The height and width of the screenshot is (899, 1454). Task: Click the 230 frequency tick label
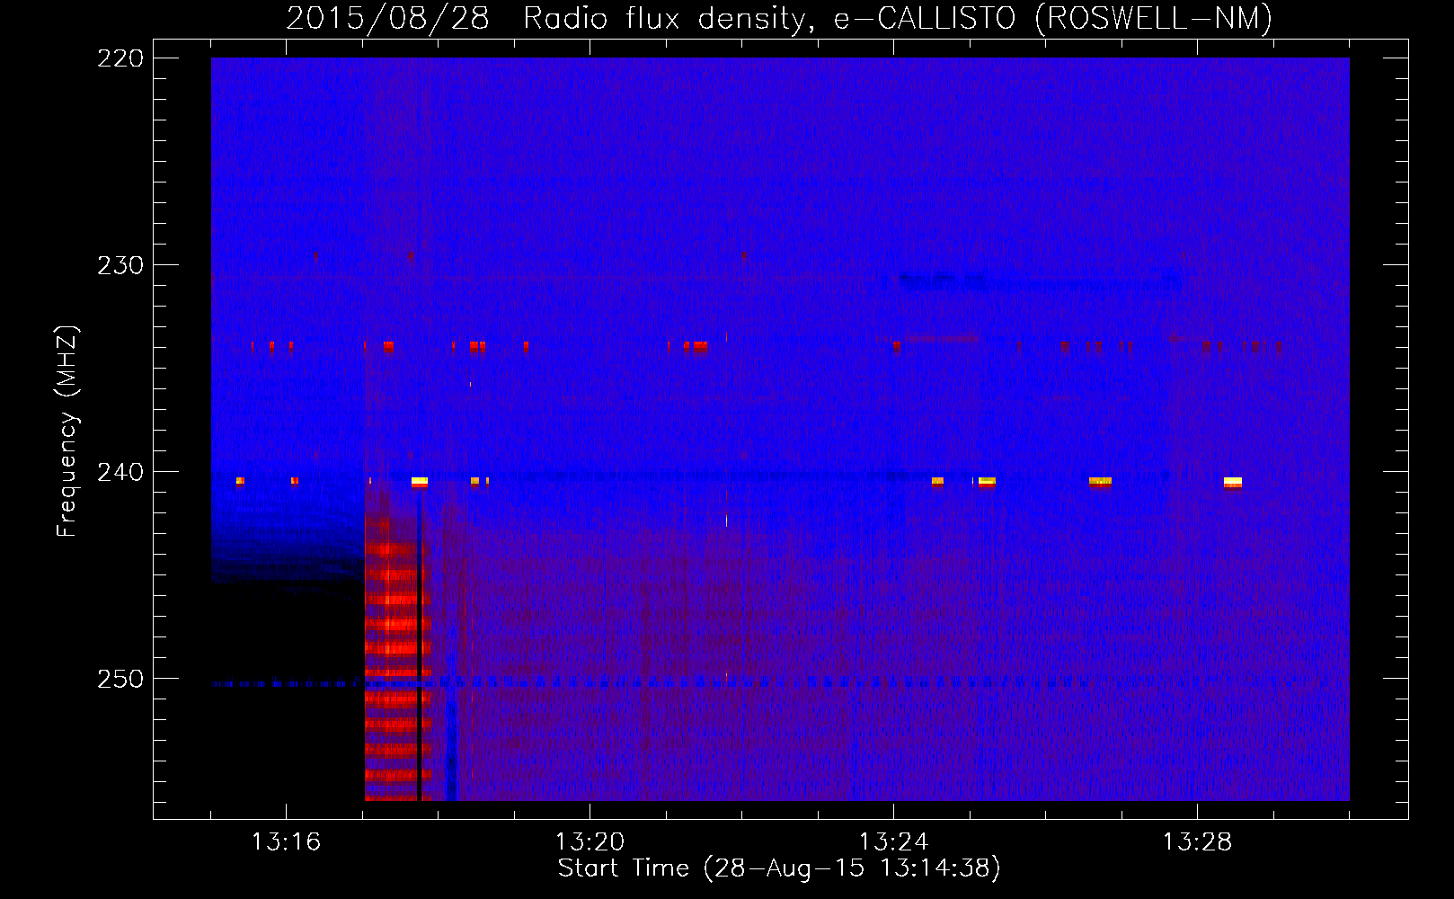click(x=120, y=265)
